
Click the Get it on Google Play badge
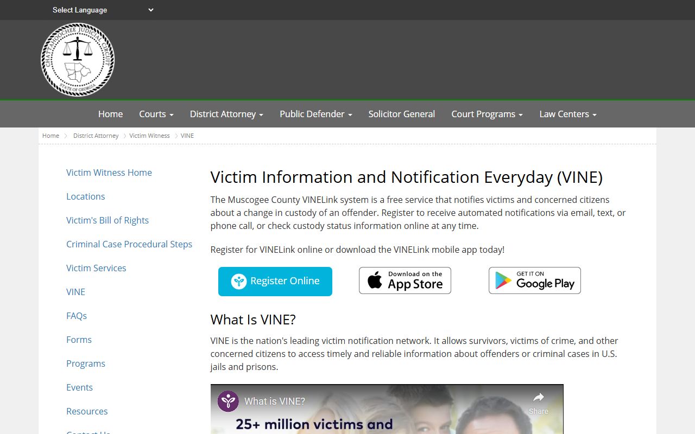click(535, 280)
